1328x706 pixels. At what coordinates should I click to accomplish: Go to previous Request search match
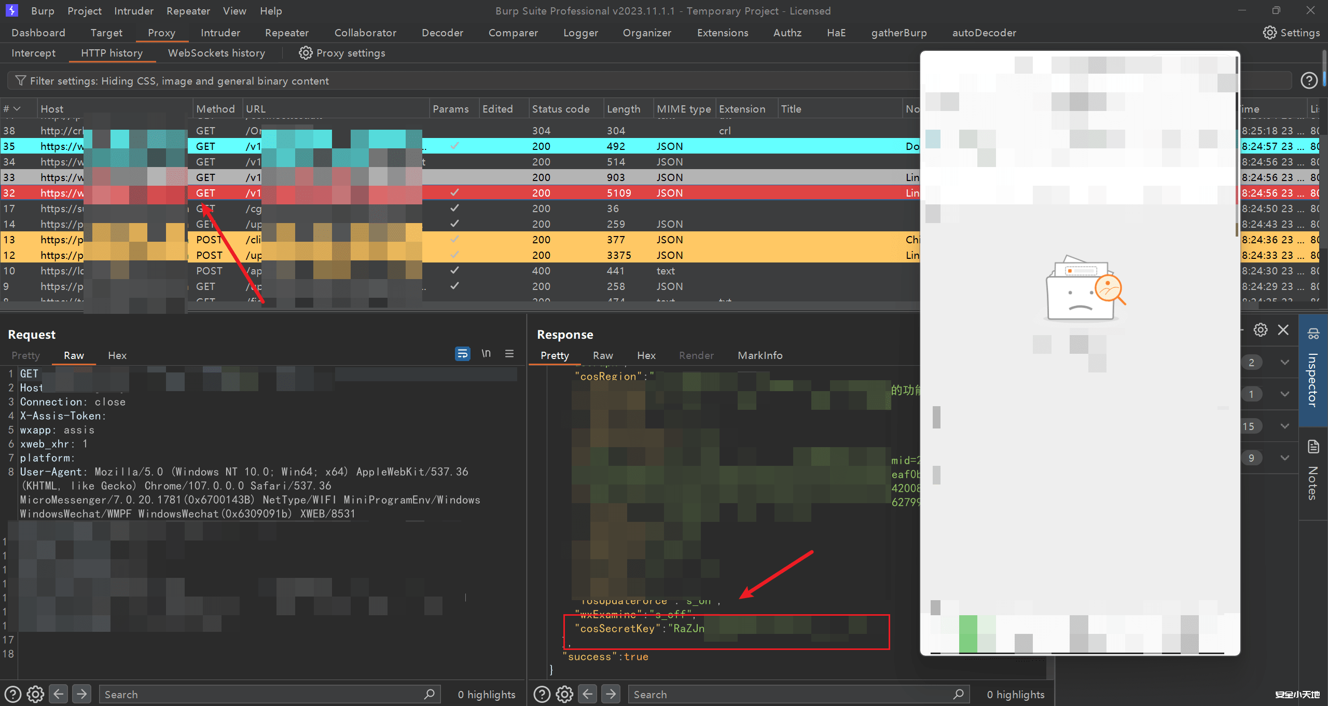[x=59, y=694]
